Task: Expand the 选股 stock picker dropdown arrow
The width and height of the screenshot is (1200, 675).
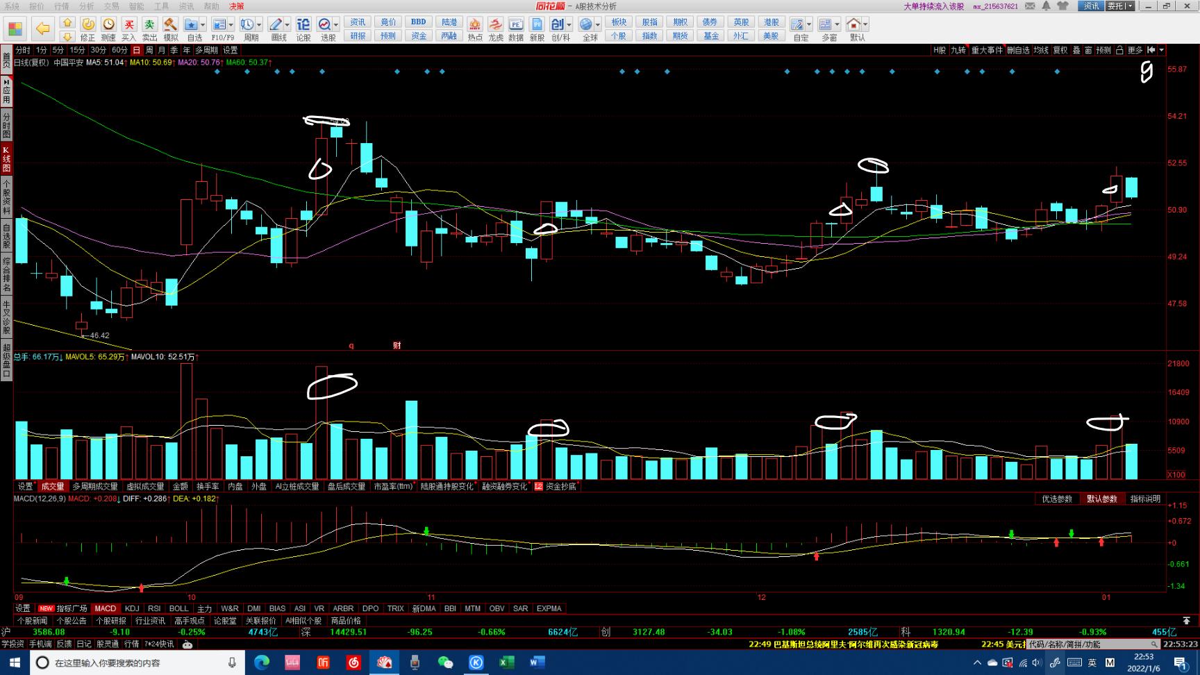Action: tap(336, 25)
